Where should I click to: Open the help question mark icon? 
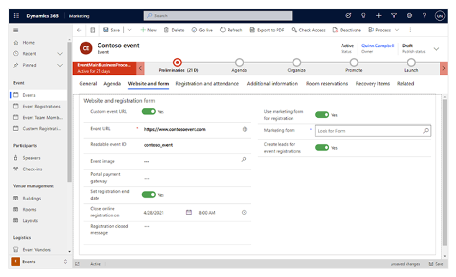point(424,15)
